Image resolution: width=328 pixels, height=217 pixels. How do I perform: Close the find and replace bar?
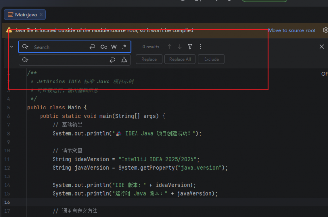tap(322, 47)
